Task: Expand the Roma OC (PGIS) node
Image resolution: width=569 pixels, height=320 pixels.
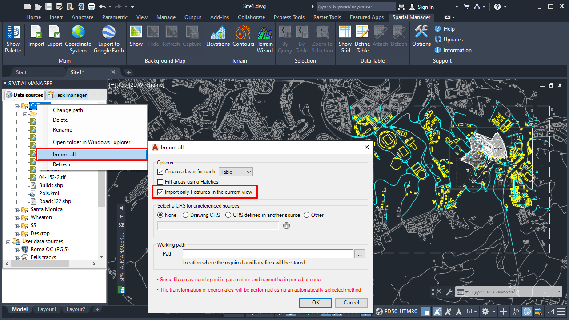Action: point(17,250)
